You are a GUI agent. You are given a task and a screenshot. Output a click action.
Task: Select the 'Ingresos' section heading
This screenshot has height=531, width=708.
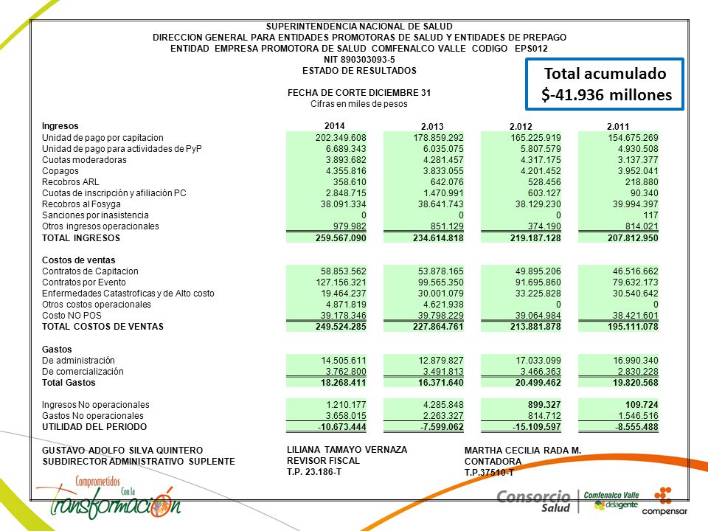[60, 126]
